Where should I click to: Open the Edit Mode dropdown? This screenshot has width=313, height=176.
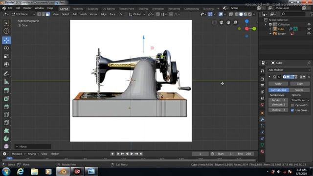(x=23, y=14)
